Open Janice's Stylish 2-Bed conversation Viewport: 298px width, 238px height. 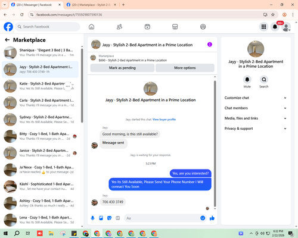tap(41, 153)
